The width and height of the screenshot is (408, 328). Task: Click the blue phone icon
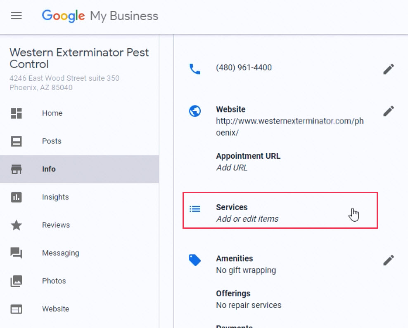tap(195, 69)
